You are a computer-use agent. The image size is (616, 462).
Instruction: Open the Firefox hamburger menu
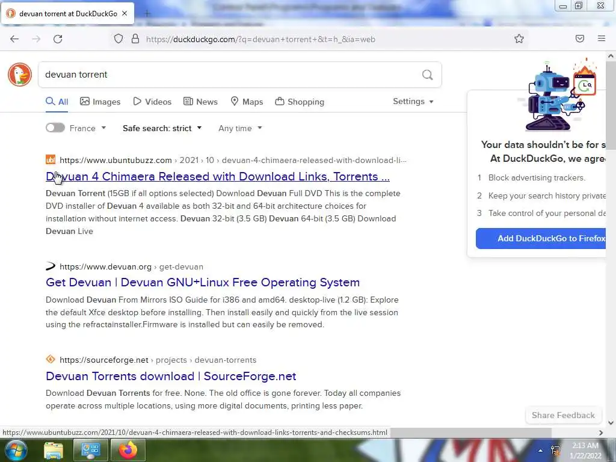tap(602, 38)
